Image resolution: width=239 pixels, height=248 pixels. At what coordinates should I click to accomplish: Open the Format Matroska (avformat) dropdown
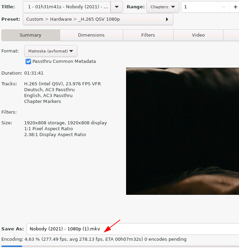coord(51,51)
